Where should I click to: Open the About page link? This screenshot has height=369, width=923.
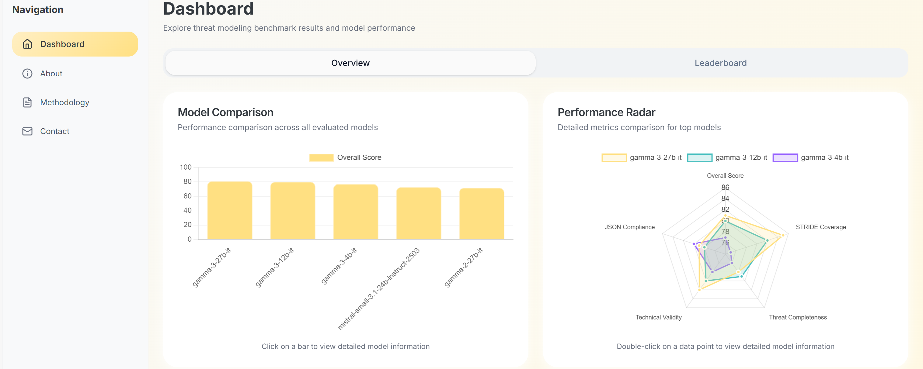51,73
